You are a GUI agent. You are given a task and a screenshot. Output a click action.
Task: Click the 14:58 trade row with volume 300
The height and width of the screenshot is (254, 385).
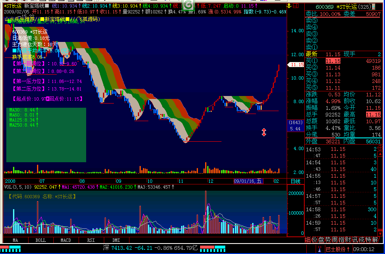[x=341, y=210]
